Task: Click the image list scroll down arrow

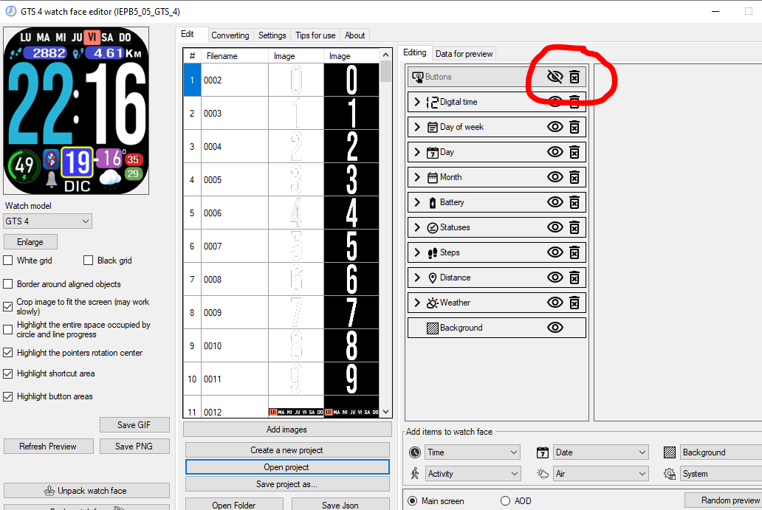Action: 386,412
